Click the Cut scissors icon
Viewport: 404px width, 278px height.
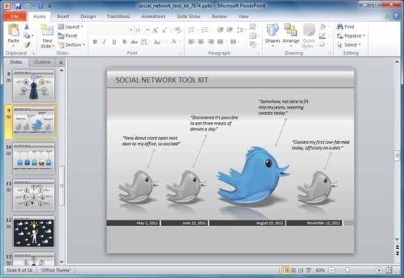pyautogui.click(x=26, y=26)
